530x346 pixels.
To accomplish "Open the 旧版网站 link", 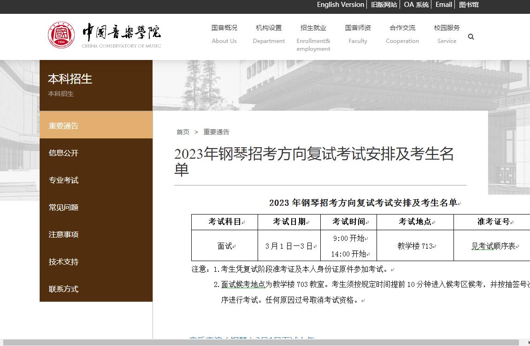I will [x=383, y=5].
